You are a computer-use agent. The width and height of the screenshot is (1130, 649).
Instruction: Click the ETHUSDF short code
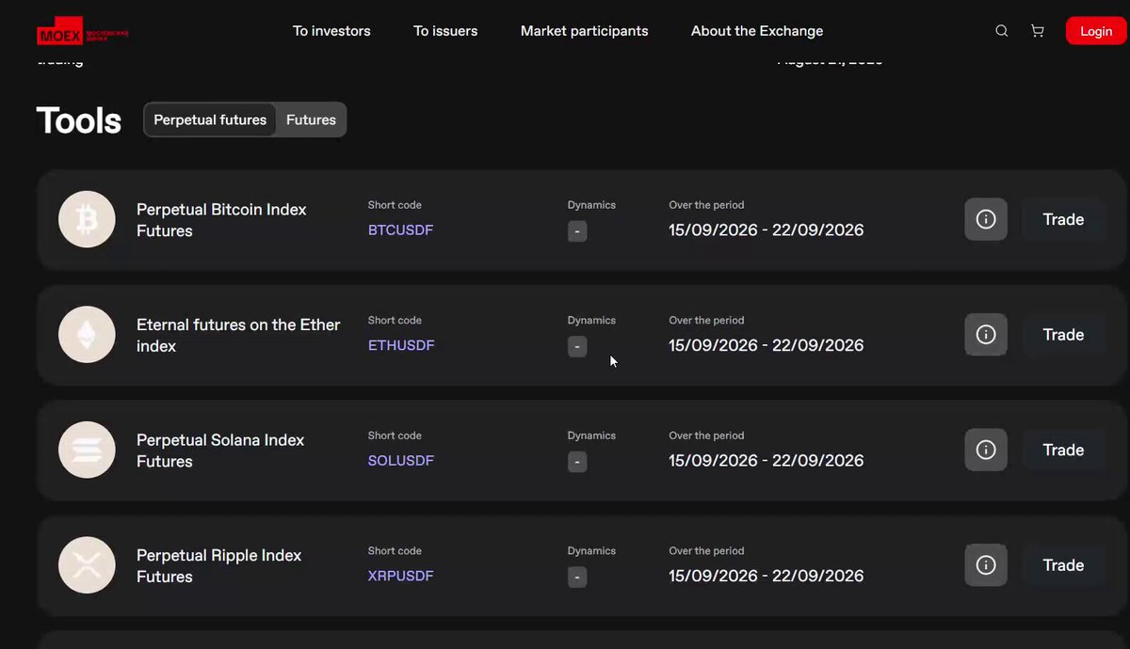(x=401, y=345)
